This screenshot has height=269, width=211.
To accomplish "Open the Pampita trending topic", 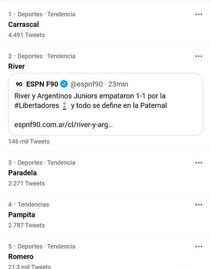I will [x=21, y=215].
